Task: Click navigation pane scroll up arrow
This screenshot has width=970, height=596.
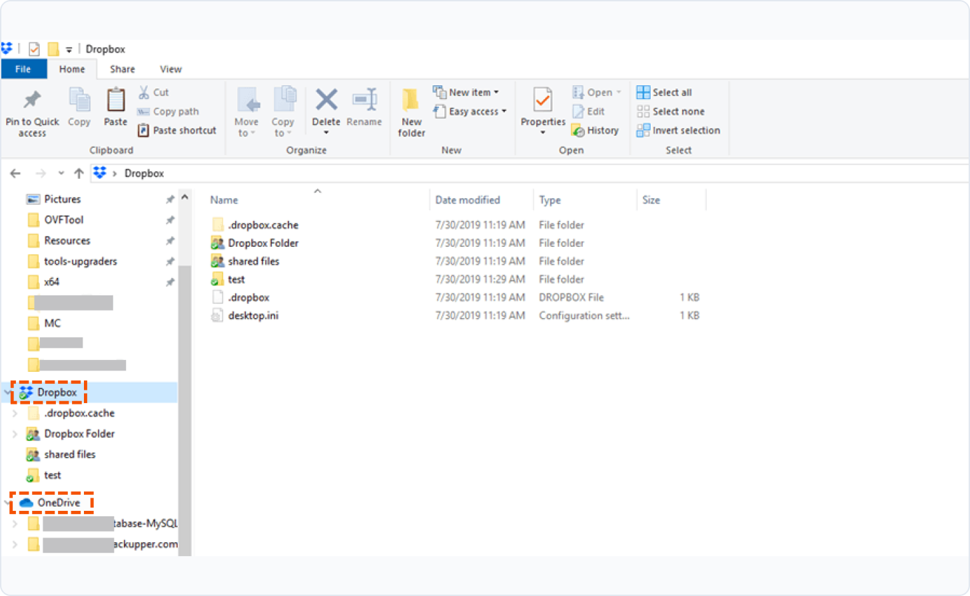Action: tap(185, 198)
